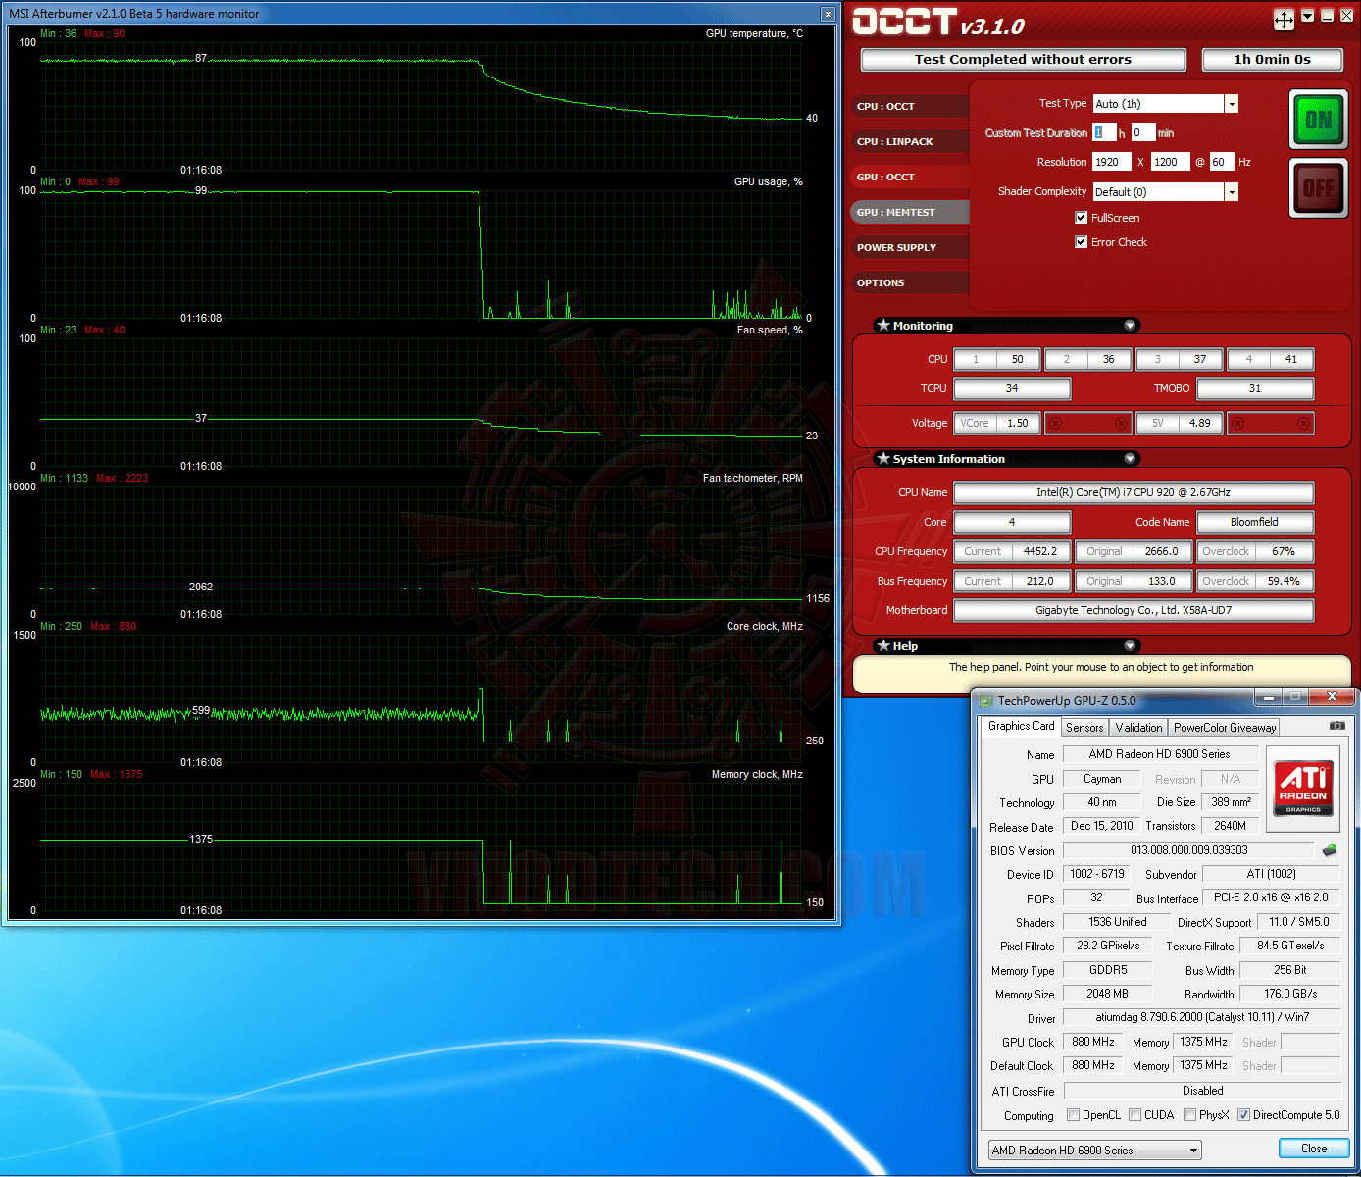Switch to the Sensors tab in GPU-Z
The height and width of the screenshot is (1177, 1361).
[x=1084, y=727]
